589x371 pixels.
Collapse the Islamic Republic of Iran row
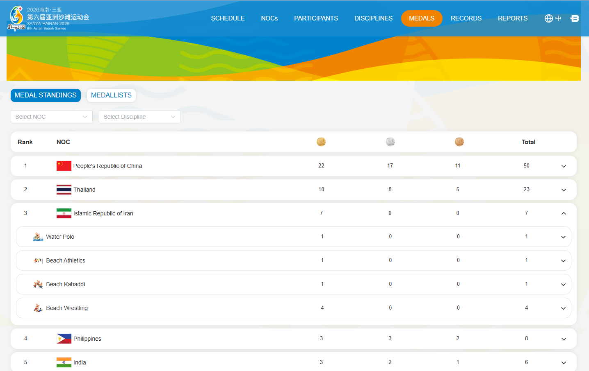[564, 213]
